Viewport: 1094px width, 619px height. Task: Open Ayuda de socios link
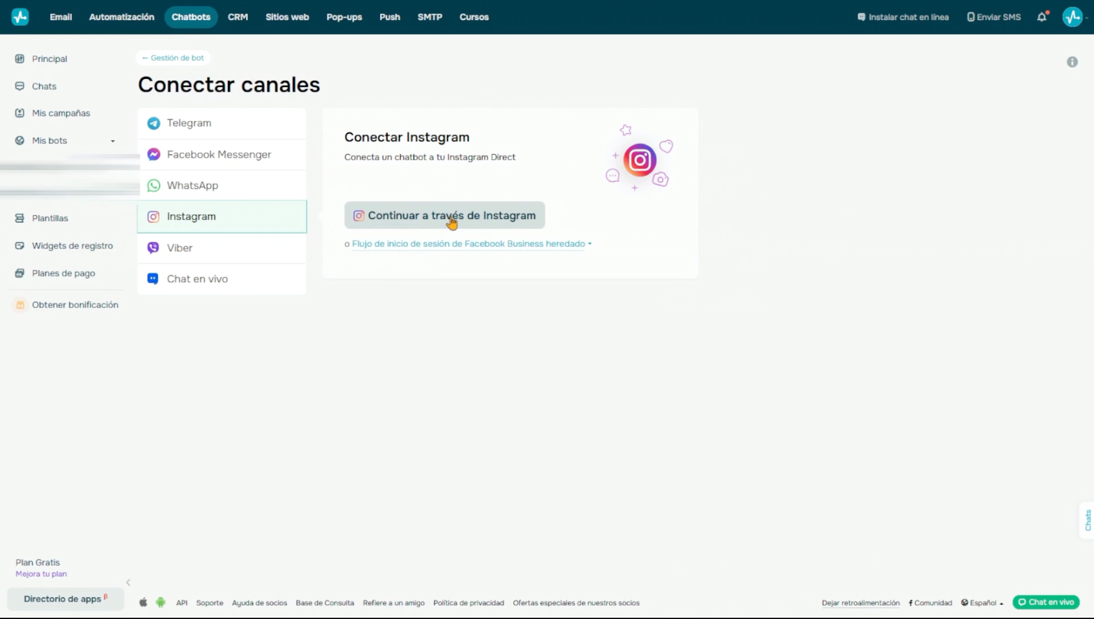point(259,603)
